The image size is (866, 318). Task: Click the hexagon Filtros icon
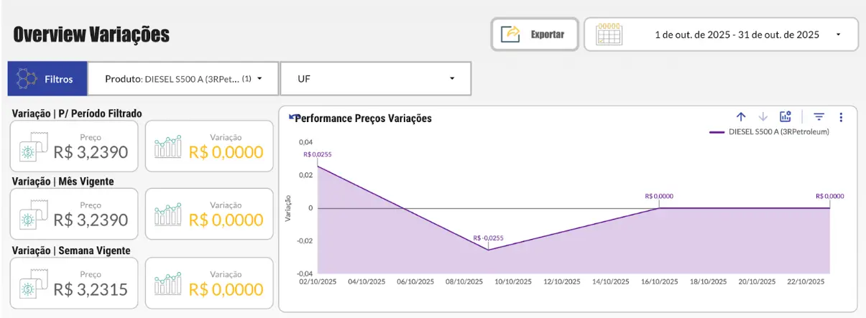[27, 79]
